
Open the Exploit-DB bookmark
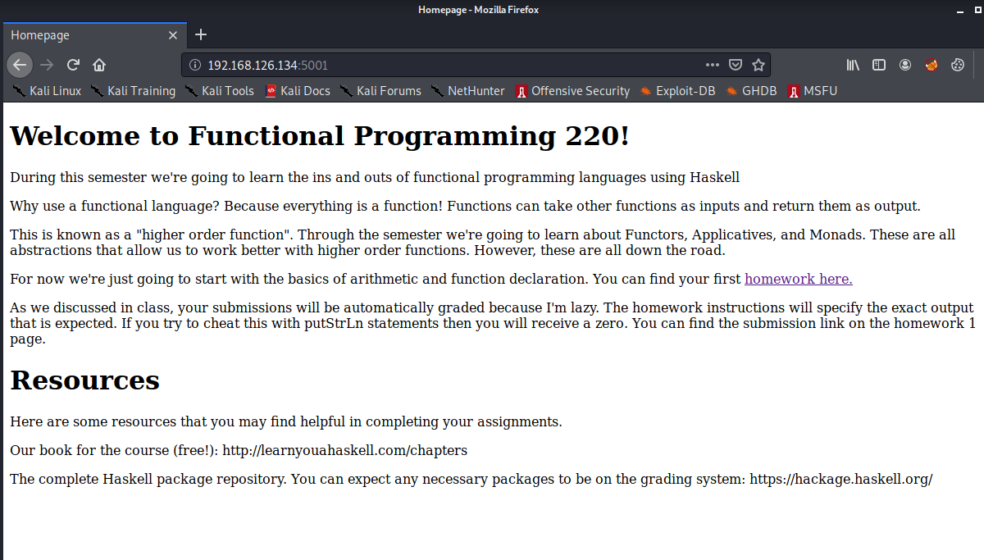pos(677,91)
